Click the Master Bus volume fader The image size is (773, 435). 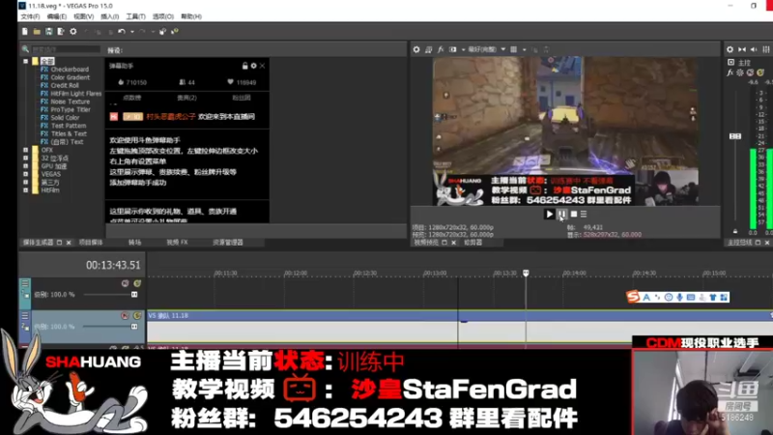click(735, 136)
